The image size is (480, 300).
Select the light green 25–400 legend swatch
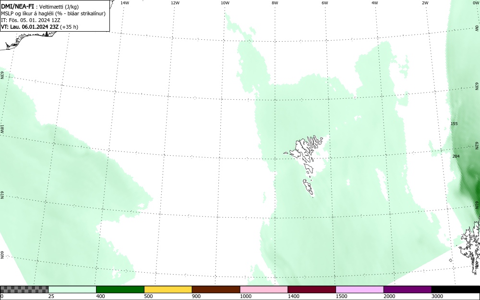pos(72,289)
